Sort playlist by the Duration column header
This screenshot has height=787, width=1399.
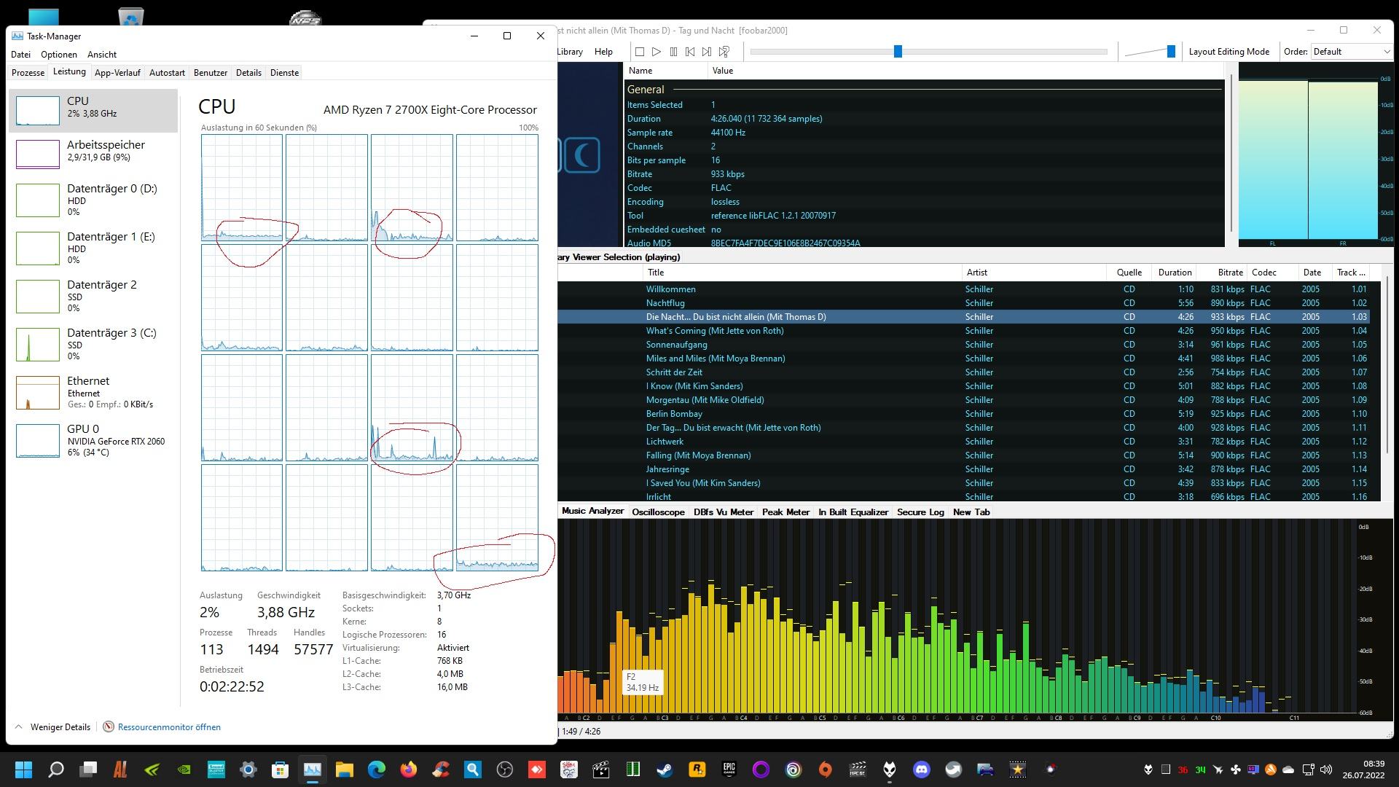tap(1175, 273)
